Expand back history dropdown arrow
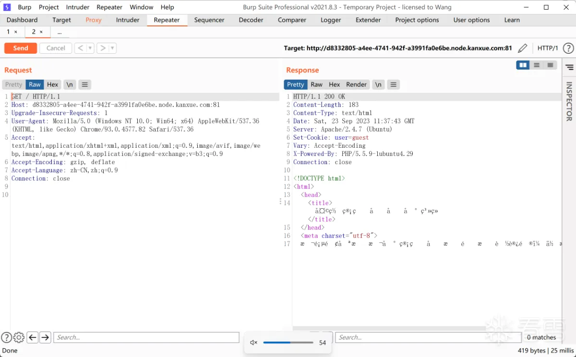The image size is (576, 357). (x=90, y=48)
